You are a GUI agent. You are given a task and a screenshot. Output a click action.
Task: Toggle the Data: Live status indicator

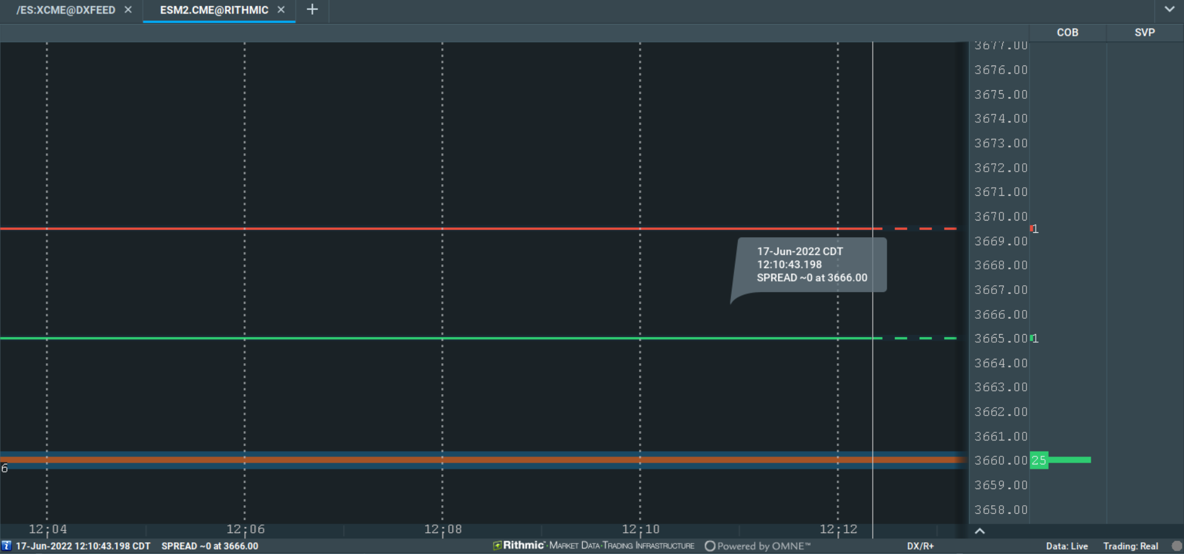[x=1067, y=546]
